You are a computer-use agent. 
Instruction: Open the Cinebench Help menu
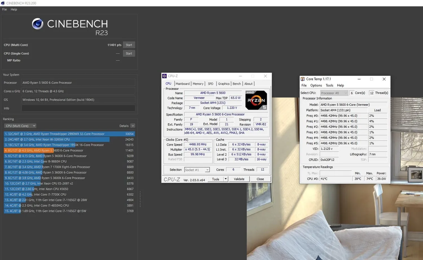pyautogui.click(x=14, y=9)
